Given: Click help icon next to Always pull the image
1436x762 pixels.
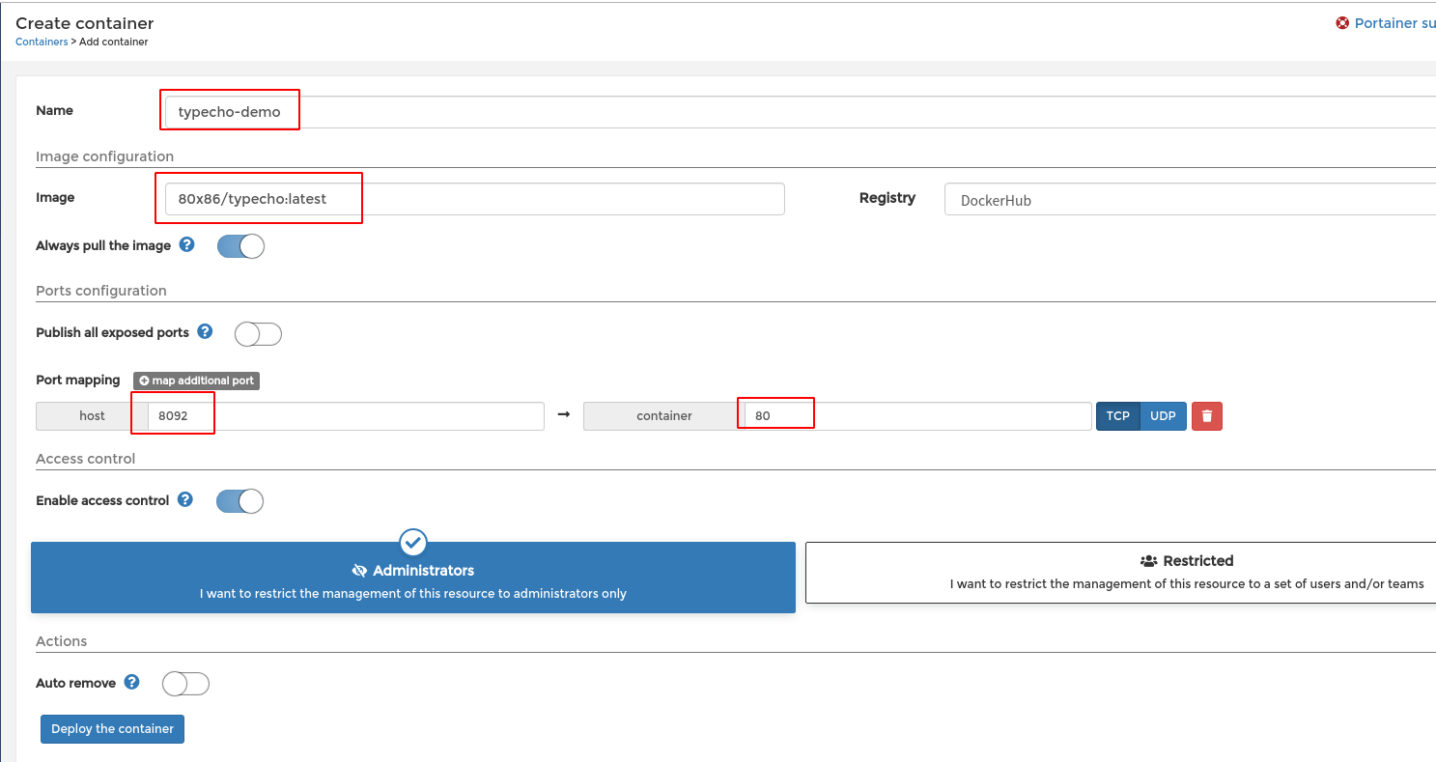Looking at the screenshot, I should pyautogui.click(x=187, y=245).
